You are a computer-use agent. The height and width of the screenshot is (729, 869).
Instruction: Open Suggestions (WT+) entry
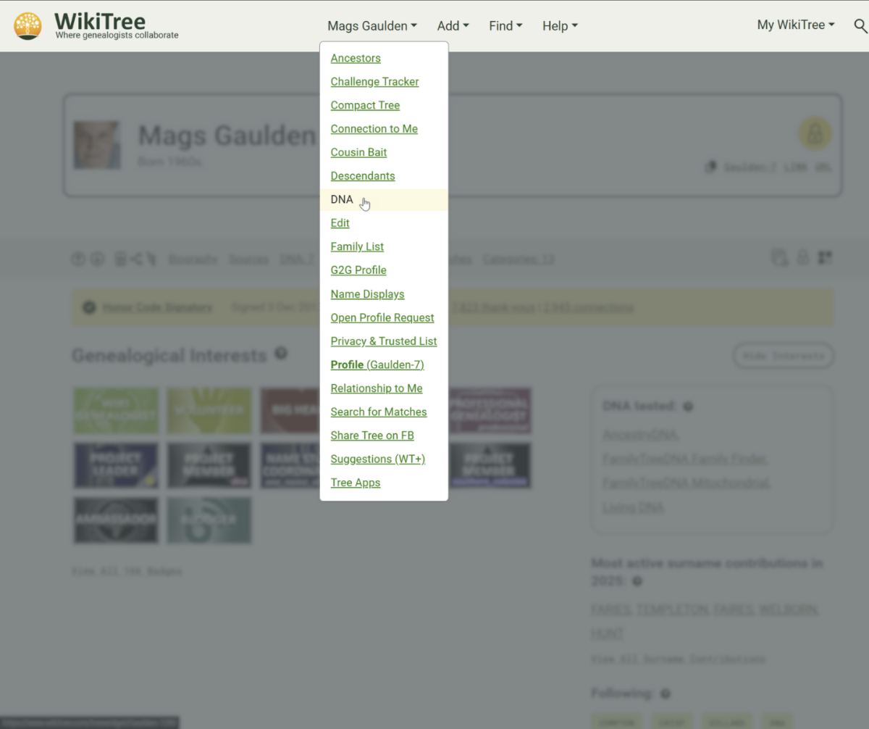coord(378,459)
